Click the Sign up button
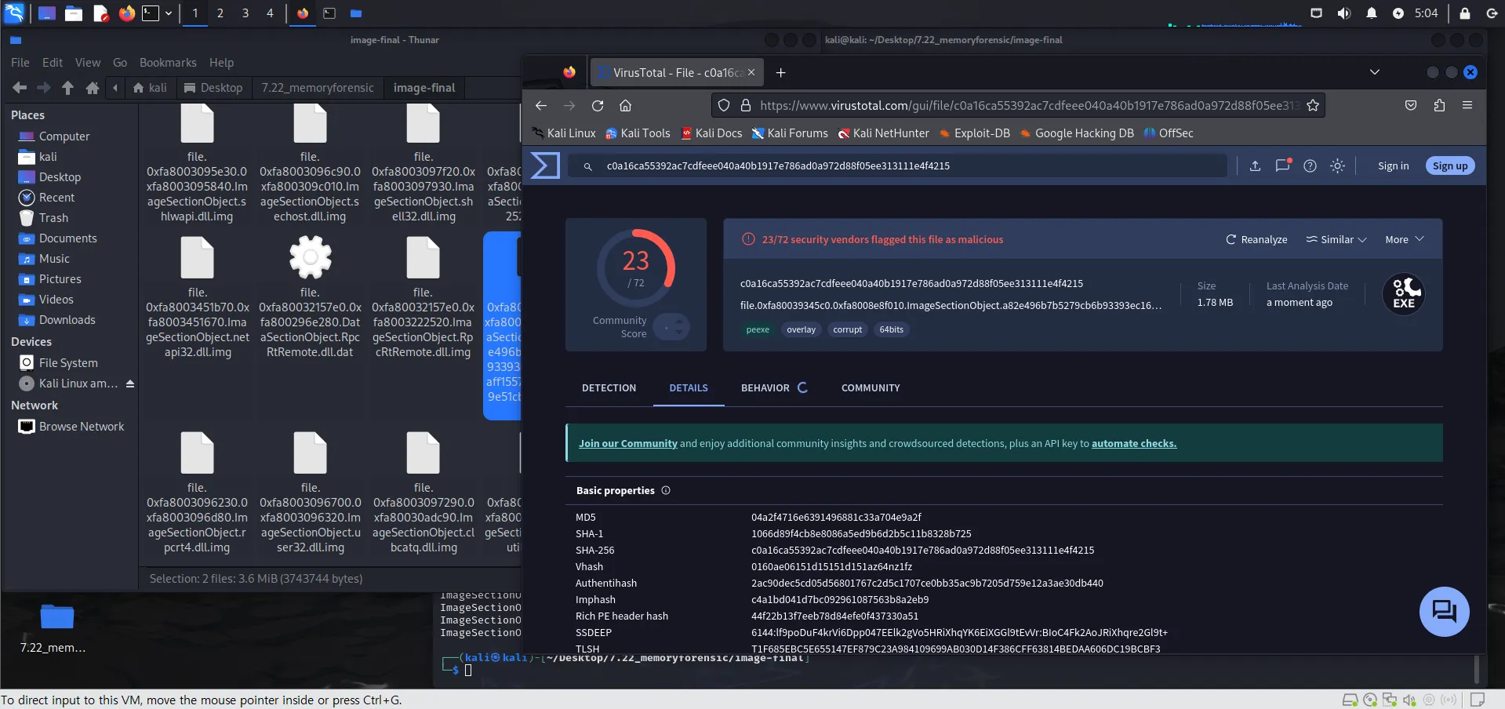The width and height of the screenshot is (1505, 709). [1450, 165]
